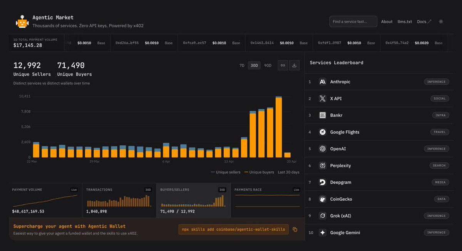Download the chart using the download icon
Image resolution: width=462 pixels, height=251 pixels.
click(294, 65)
